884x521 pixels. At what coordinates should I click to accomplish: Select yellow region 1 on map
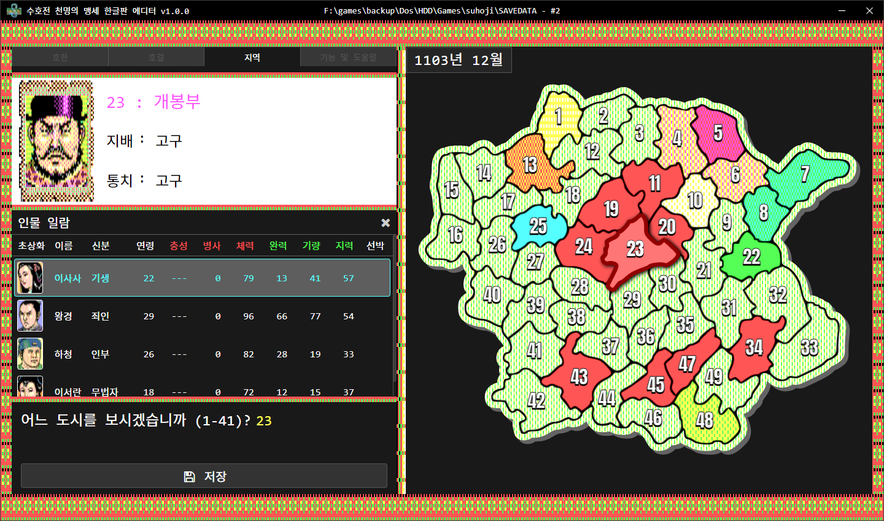(x=559, y=115)
